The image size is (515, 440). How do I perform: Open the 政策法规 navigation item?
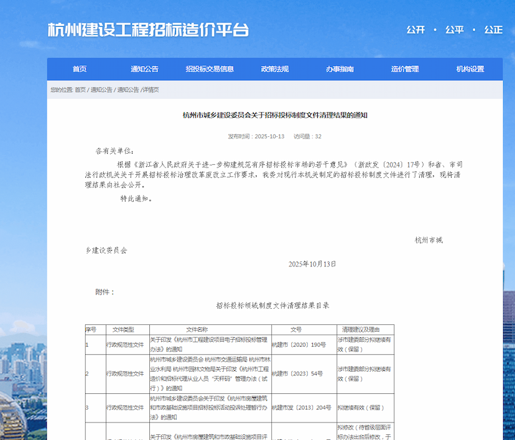click(274, 69)
